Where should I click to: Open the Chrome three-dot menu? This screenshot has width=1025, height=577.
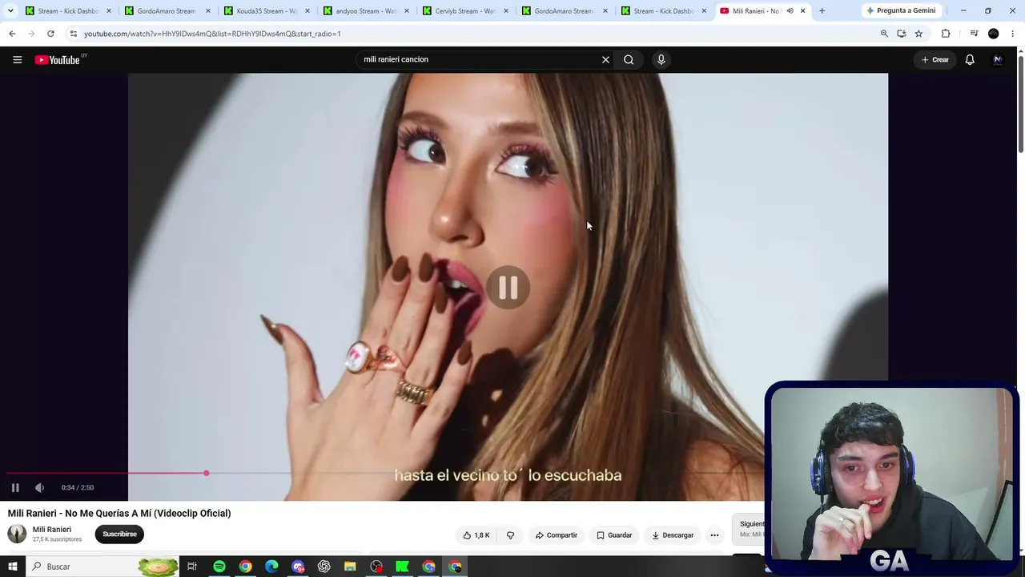(x=1013, y=34)
